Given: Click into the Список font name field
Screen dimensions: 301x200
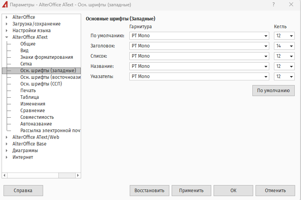Looking at the screenshot, I should [x=196, y=56].
